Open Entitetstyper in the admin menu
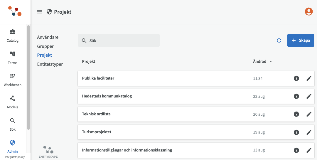Screen dimensions: 317x160 tap(50, 64)
